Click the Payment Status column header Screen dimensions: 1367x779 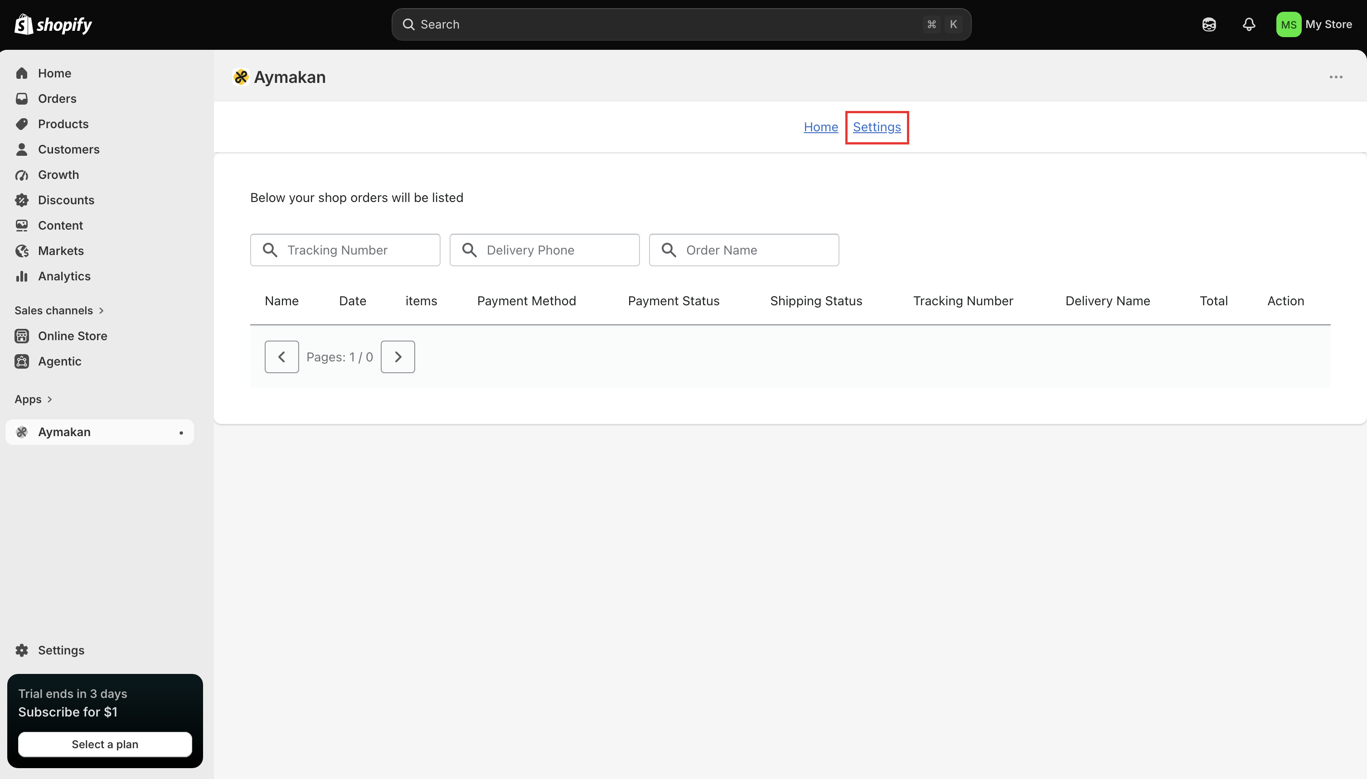tap(674, 301)
